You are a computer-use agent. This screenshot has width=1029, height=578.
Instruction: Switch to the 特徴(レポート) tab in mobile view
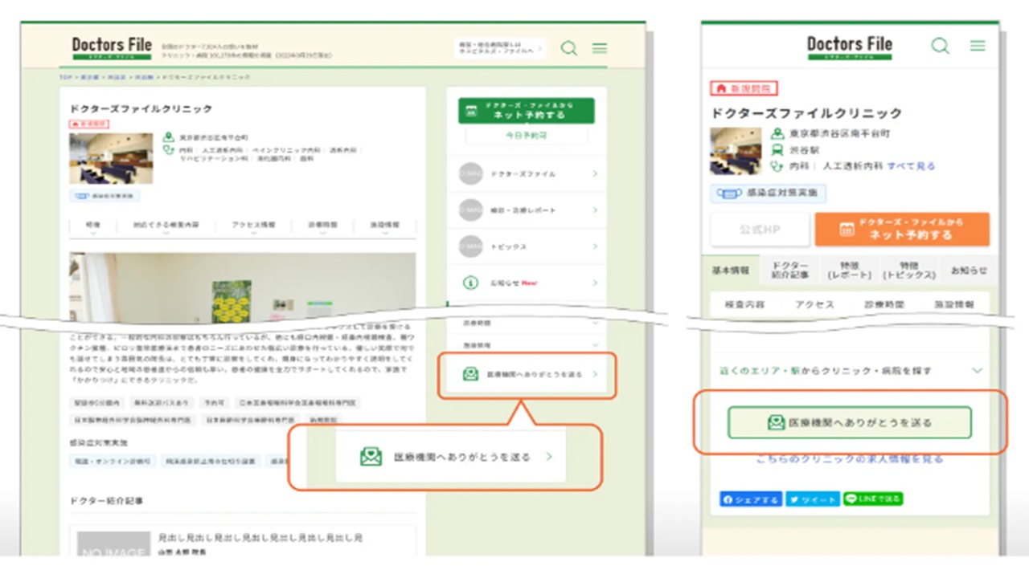coord(849,271)
